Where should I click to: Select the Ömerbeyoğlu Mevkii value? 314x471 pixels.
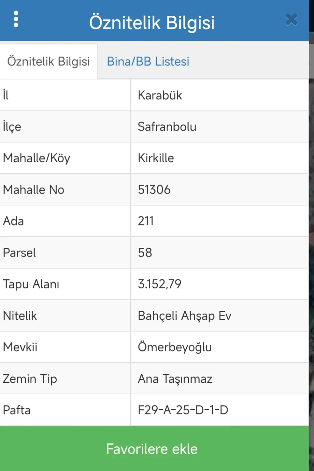[175, 347]
